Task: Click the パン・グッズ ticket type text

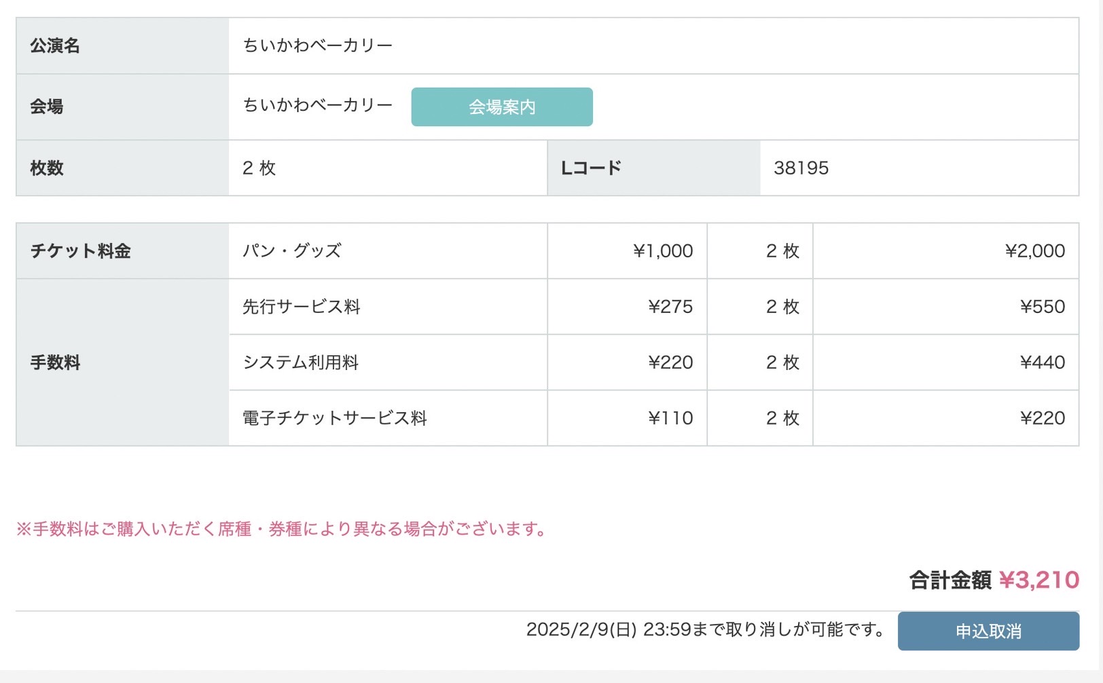Action: click(292, 251)
